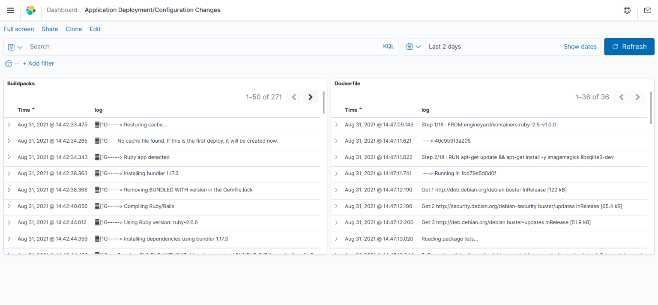The image size is (658, 305).
Task: Toggle KQL query language option
Action: 389,47
